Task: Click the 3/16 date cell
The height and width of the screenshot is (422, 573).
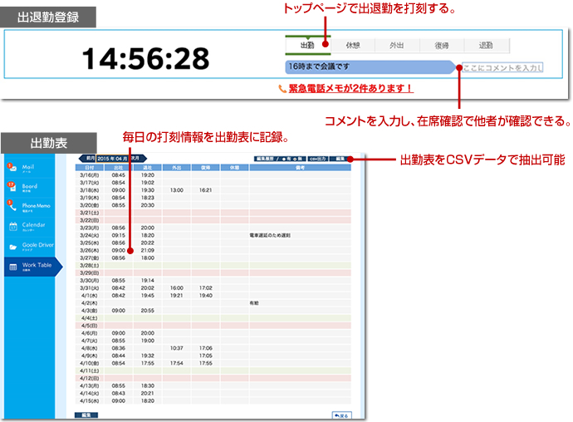Action: coord(90,175)
